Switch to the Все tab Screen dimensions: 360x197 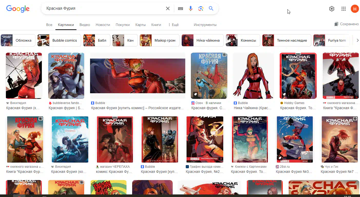point(49,25)
